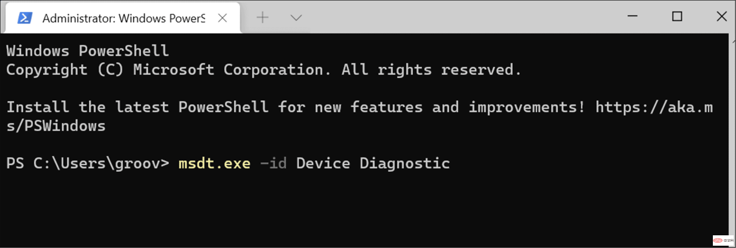Screen dimensions: 736x248
Task: Click the empty title bar area
Action: pyautogui.click(x=463, y=17)
